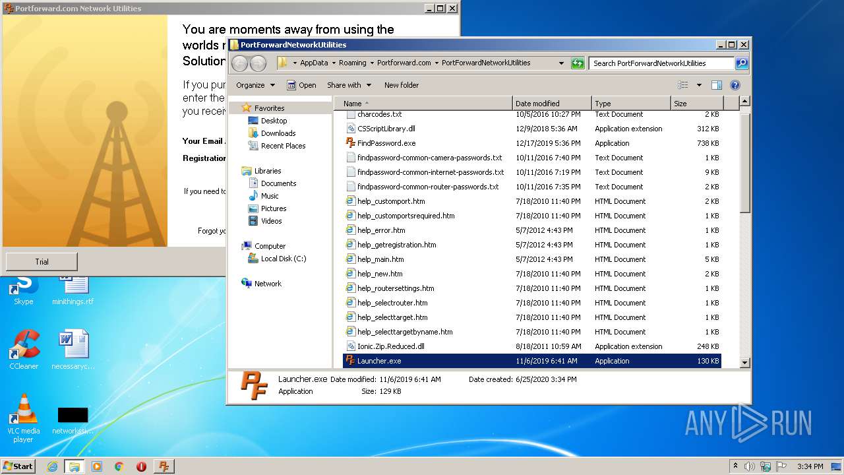The image size is (844, 475).
Task: Open the Organize dropdown menu
Action: coord(255,85)
